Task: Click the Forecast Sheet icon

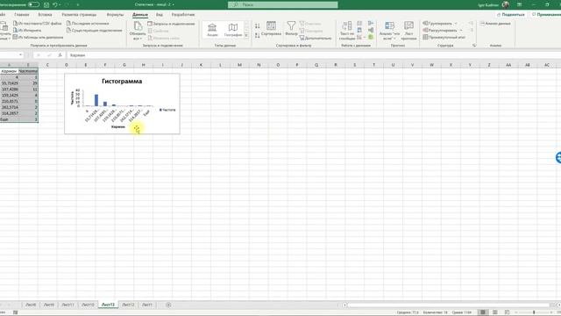Action: tap(408, 31)
